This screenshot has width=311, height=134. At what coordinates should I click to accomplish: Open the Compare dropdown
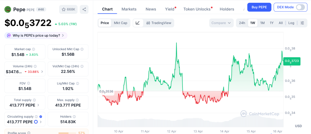point(221,23)
